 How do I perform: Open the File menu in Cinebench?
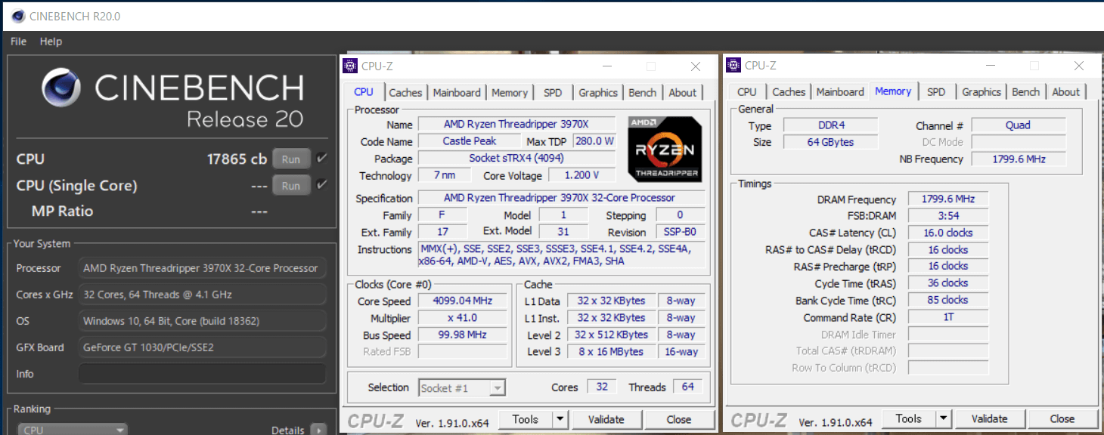click(x=19, y=42)
